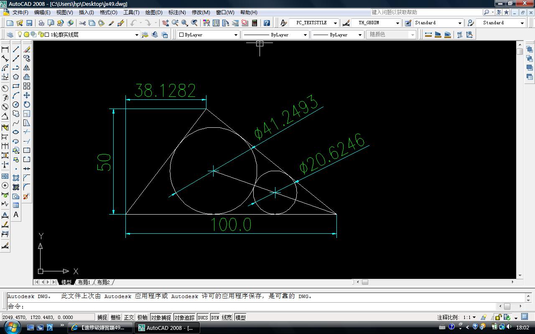The image size is (535, 334).
Task: Select the Line drawing tool
Action: click(x=16, y=49)
